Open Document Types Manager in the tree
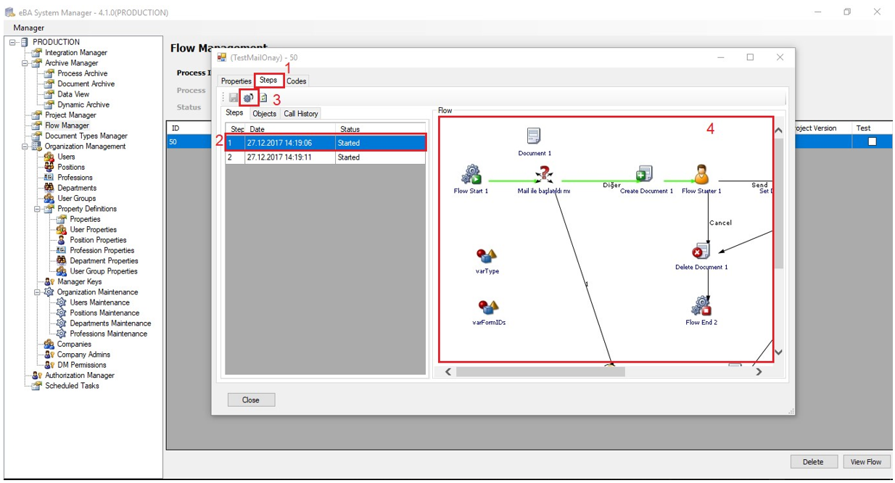This screenshot has width=895, height=483. point(86,136)
